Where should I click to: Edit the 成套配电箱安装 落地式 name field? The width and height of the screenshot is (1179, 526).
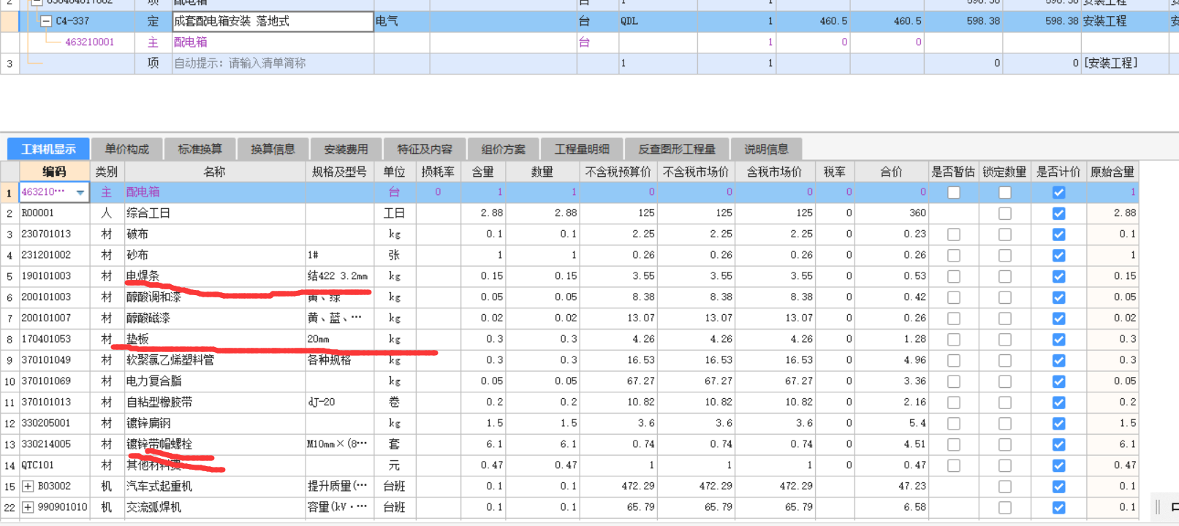coord(273,21)
